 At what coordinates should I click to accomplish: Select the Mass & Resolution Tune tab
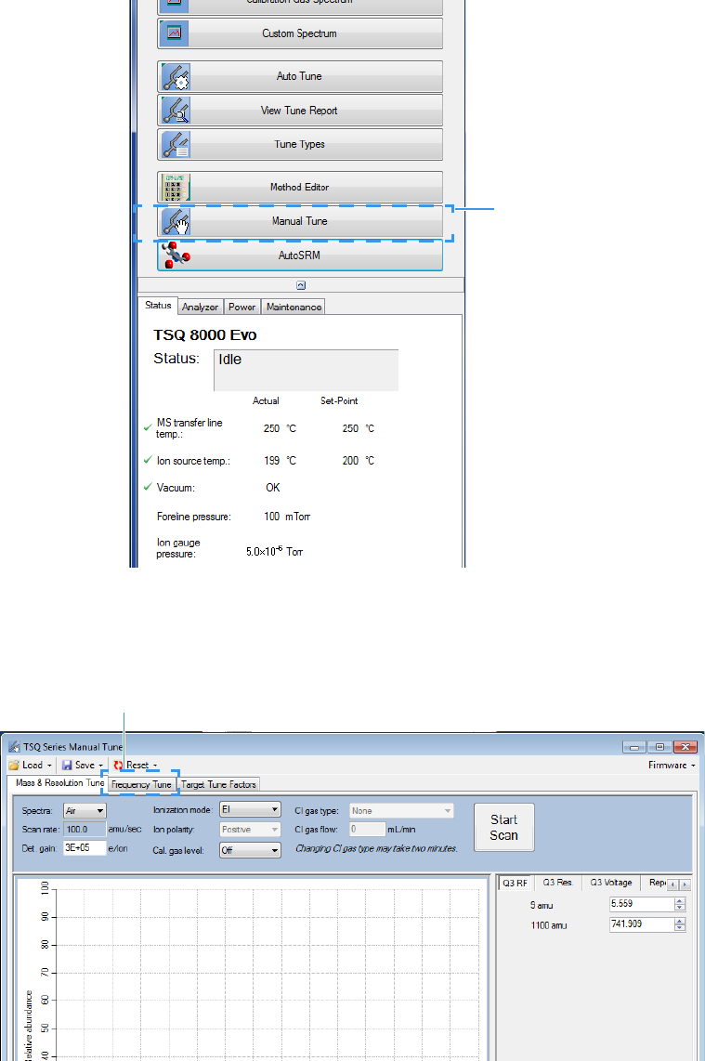click(59, 783)
